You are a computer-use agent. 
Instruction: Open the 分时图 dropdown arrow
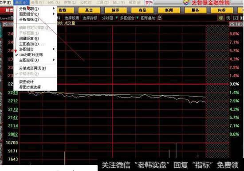(116, 18)
